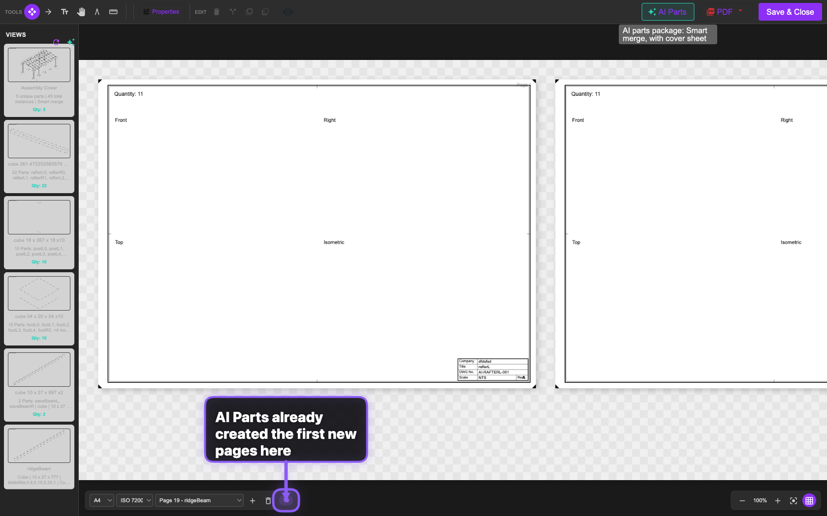827x516 pixels.
Task: Click the add page plus icon
Action: click(253, 501)
